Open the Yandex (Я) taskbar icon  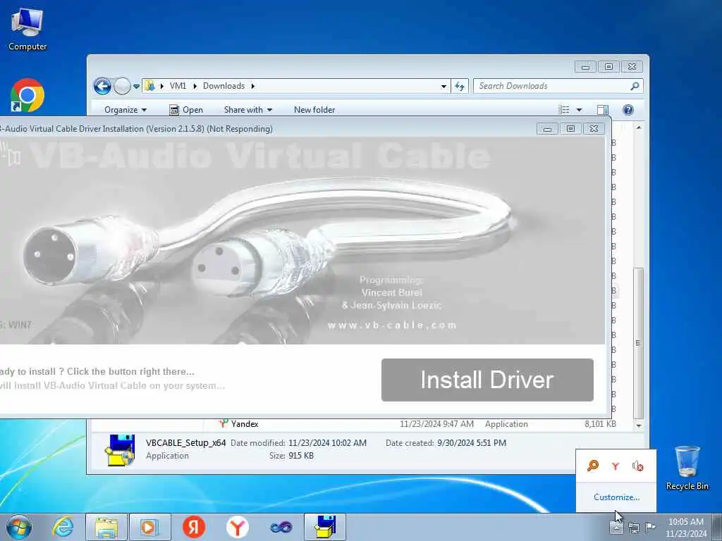[194, 527]
